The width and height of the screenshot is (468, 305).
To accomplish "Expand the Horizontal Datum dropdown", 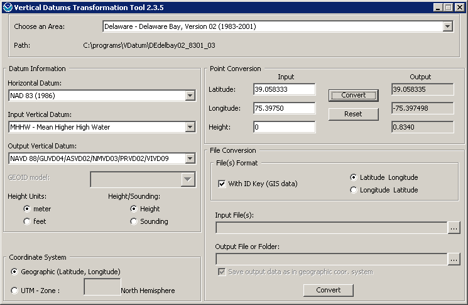I will pos(190,96).
